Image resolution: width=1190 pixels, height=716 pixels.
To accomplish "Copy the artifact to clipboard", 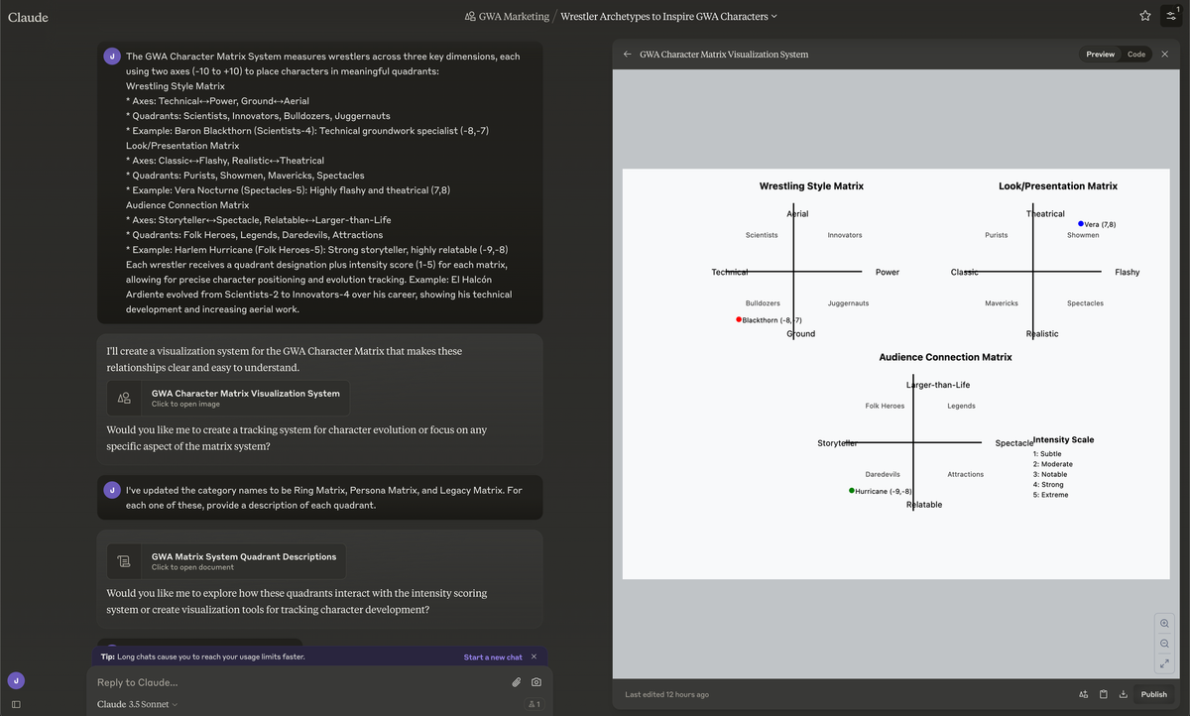I will coord(1103,694).
